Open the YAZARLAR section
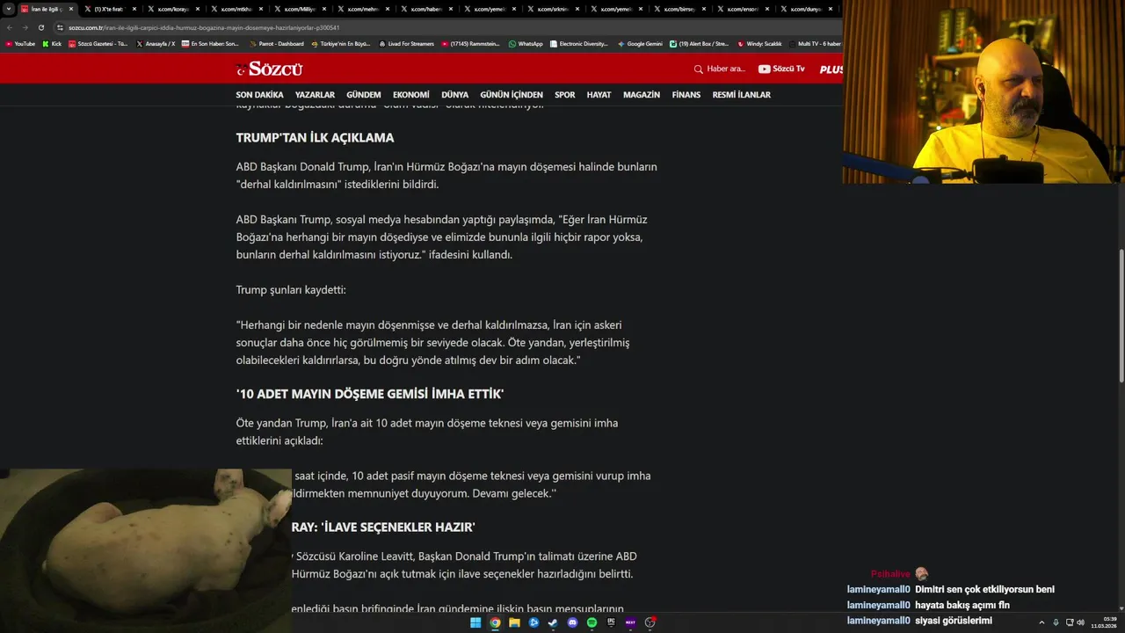Screen dimensions: 1125x633 [315, 95]
